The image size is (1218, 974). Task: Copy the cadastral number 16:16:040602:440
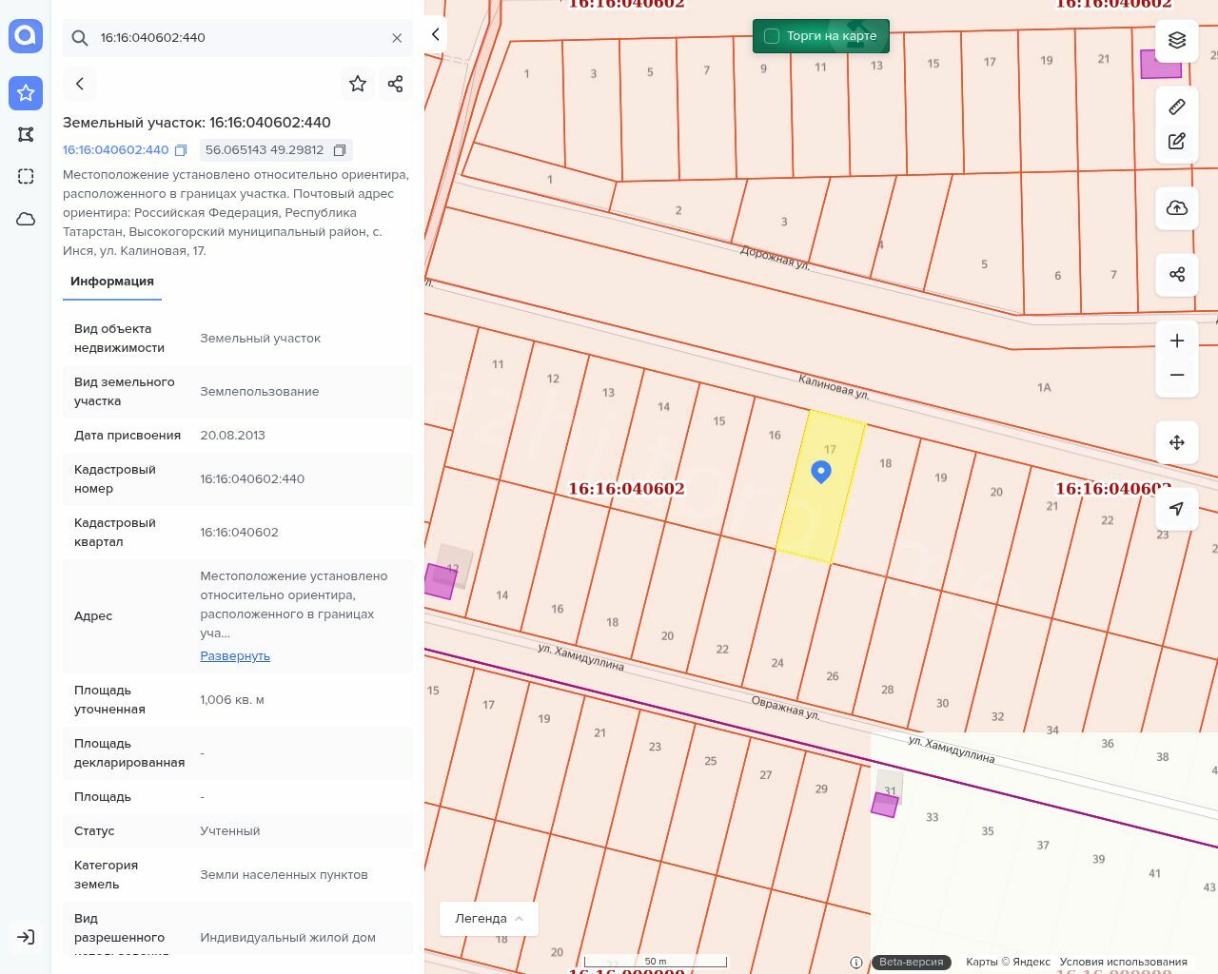pyautogui.click(x=181, y=150)
